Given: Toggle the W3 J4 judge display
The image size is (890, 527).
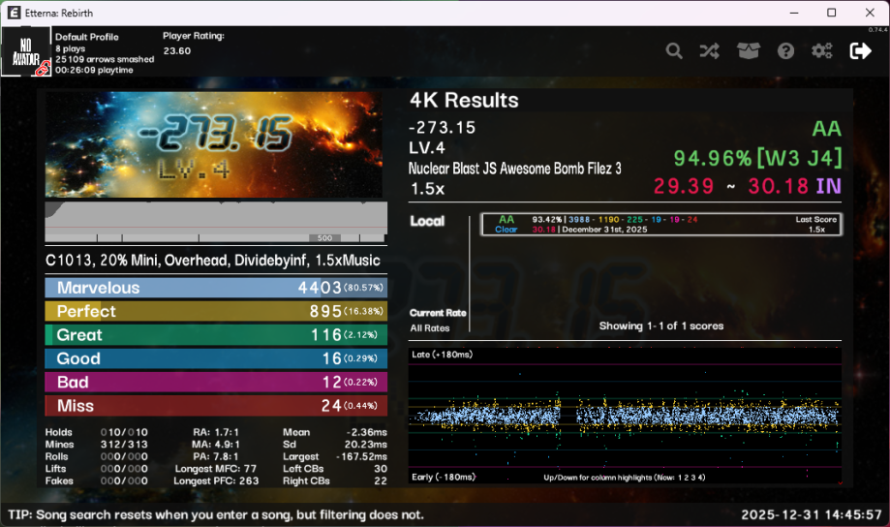Looking at the screenshot, I should 799,158.
